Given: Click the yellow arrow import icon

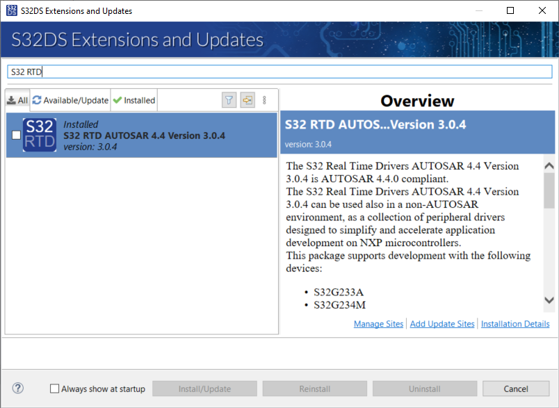Looking at the screenshot, I should click(x=248, y=100).
